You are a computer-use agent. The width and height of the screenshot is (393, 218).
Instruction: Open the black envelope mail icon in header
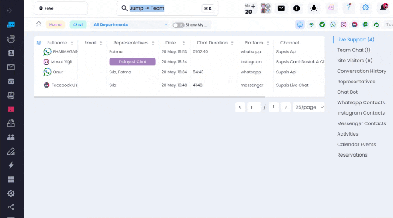pyautogui.click(x=281, y=8)
